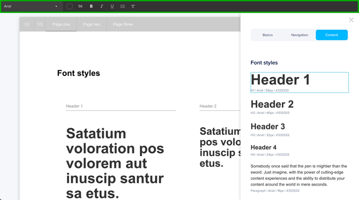Click the Font styles title on the page preview
Viewport: 359px width, 200px height.
79,73
